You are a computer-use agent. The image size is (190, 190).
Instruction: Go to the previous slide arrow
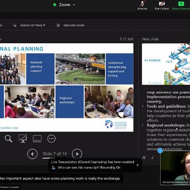(x=32, y=154)
